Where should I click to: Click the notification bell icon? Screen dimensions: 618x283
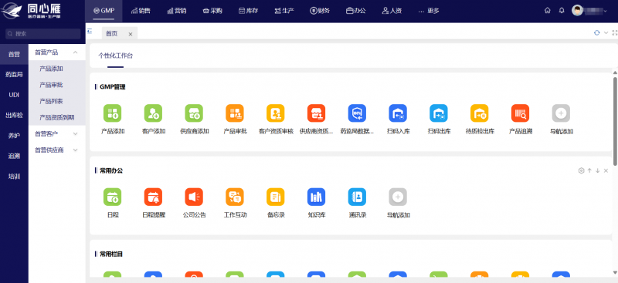(x=562, y=11)
